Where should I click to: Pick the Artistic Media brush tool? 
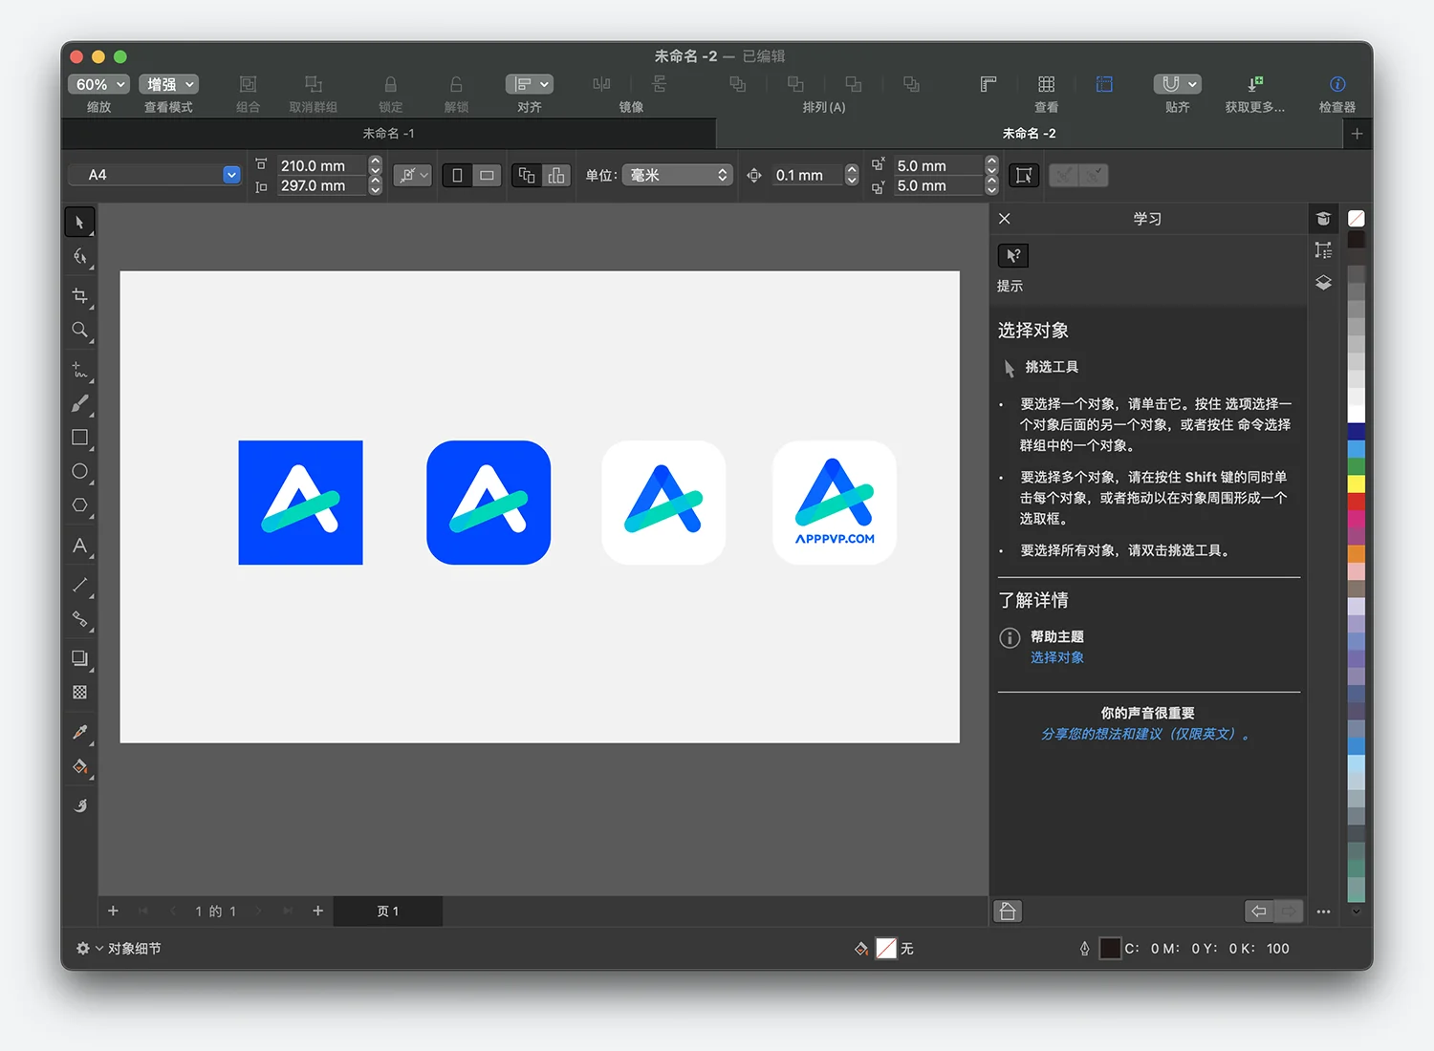(79, 404)
